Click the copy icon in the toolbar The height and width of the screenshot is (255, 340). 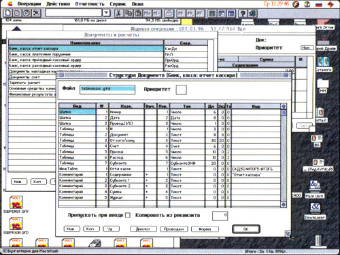129,13
